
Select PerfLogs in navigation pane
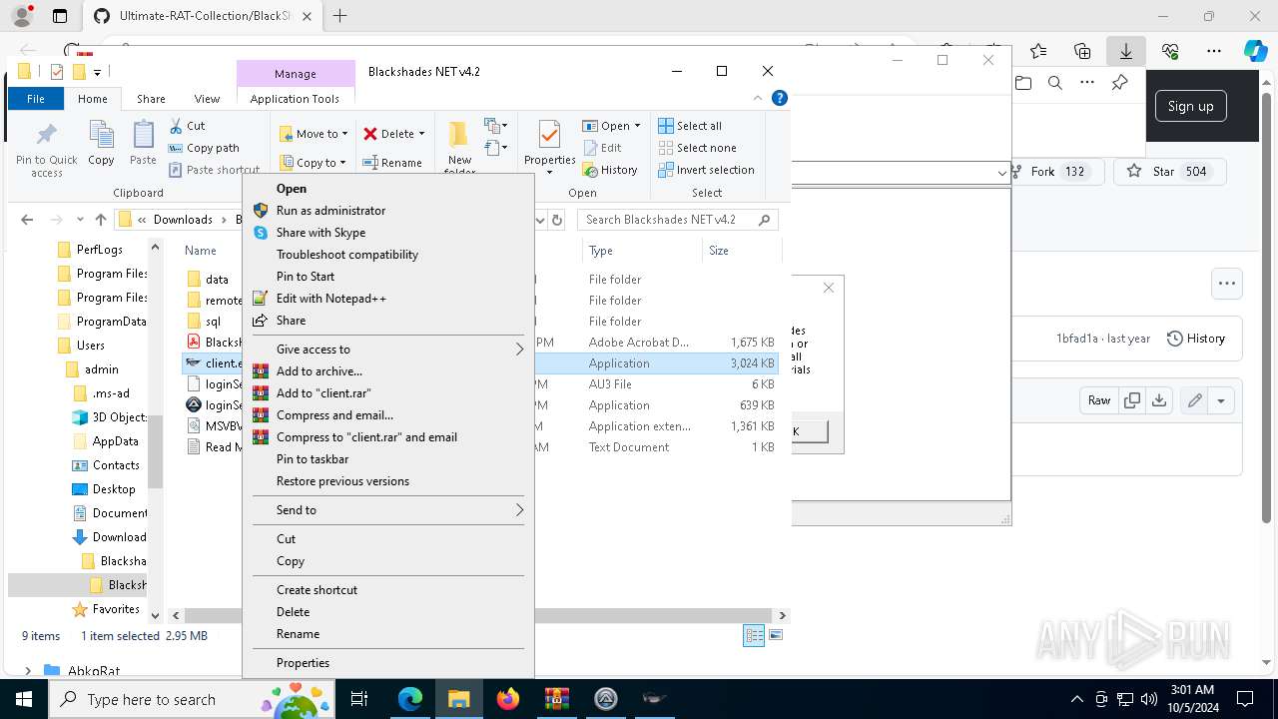pos(100,250)
